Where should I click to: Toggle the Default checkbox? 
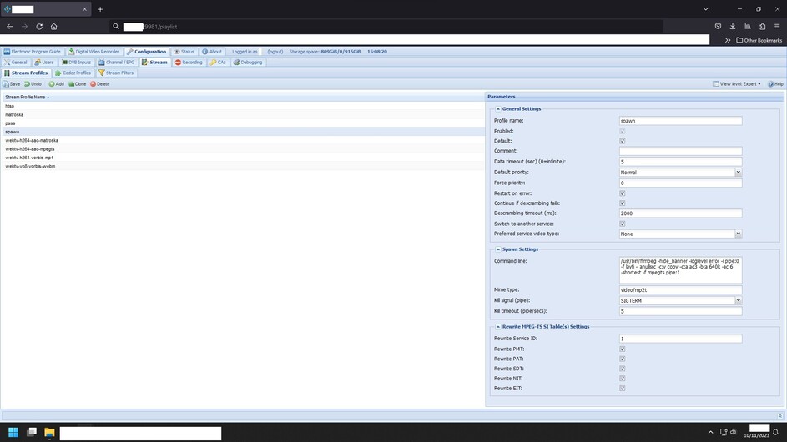point(623,141)
